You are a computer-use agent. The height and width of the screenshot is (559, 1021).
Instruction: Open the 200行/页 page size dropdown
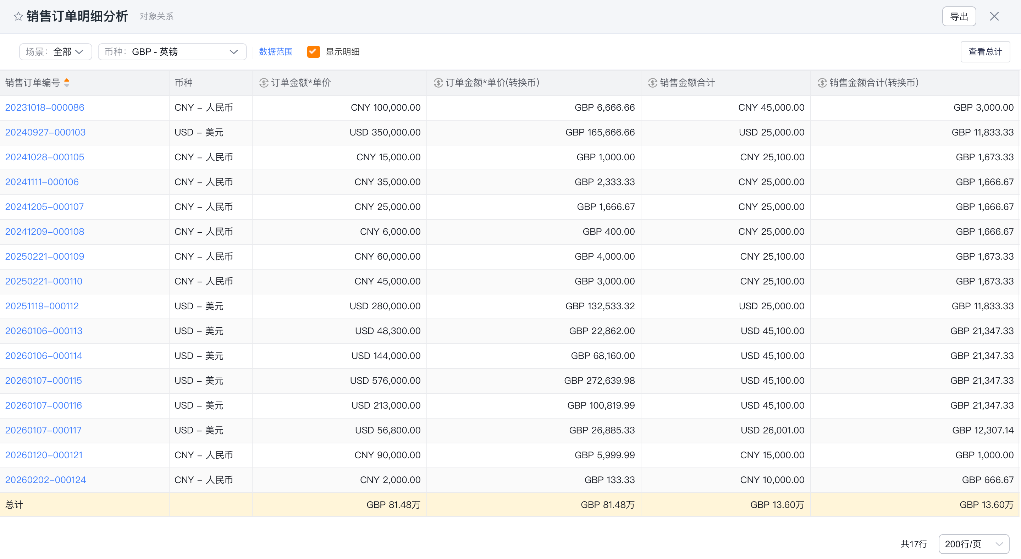point(974,544)
